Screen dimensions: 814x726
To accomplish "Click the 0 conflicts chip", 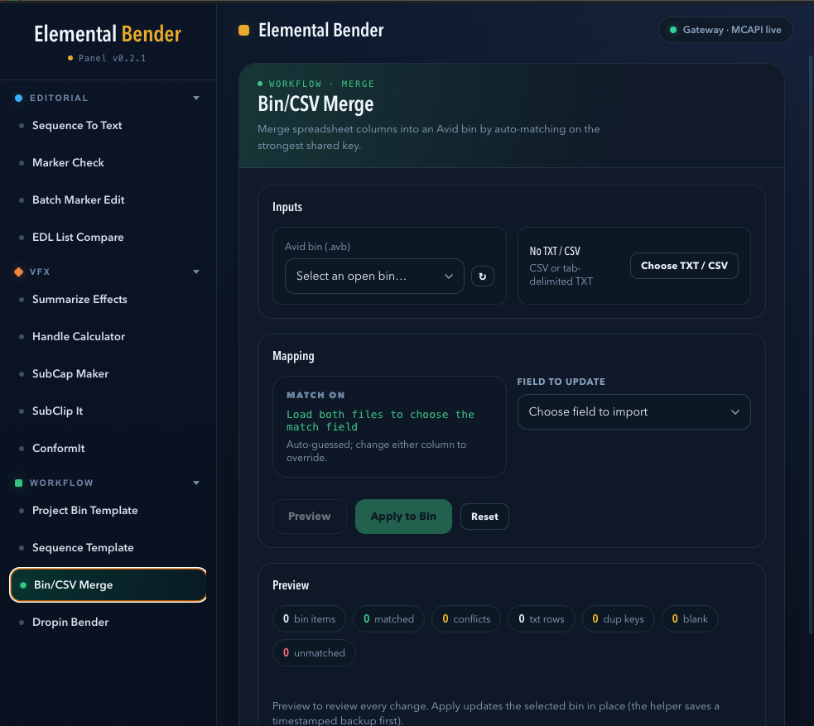I will (x=466, y=619).
